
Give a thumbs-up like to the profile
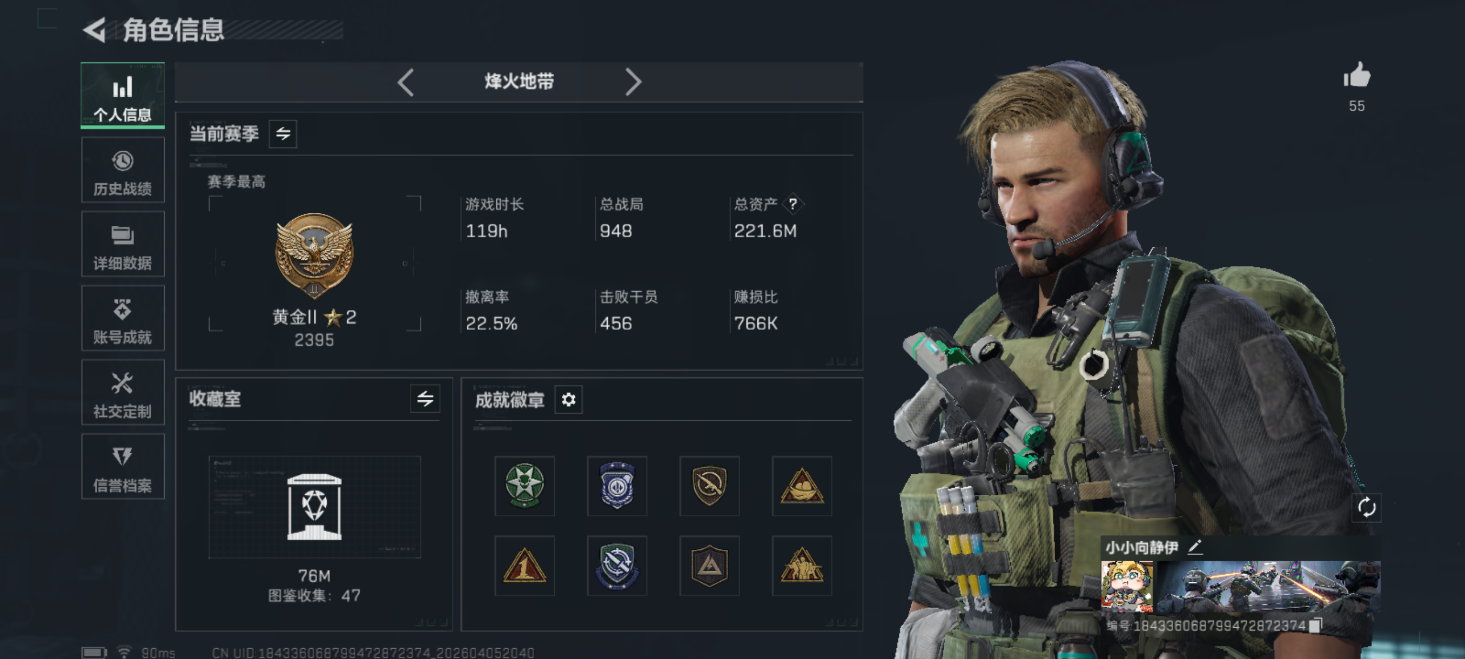coord(1356,75)
